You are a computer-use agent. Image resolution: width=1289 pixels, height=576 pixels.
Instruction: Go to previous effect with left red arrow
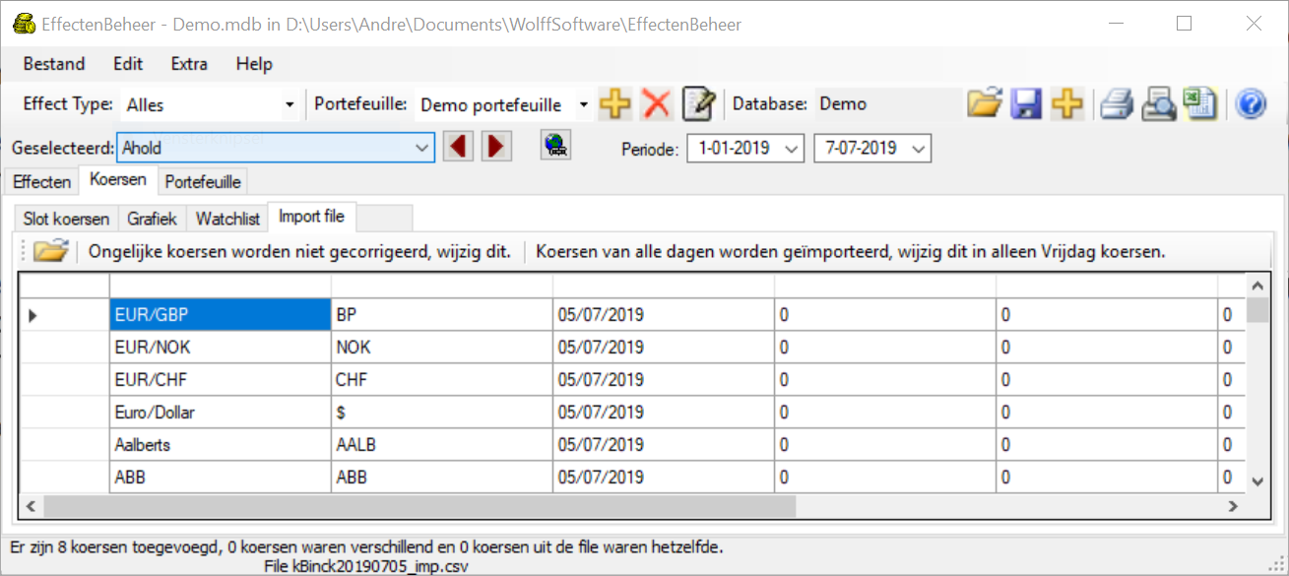point(457,148)
